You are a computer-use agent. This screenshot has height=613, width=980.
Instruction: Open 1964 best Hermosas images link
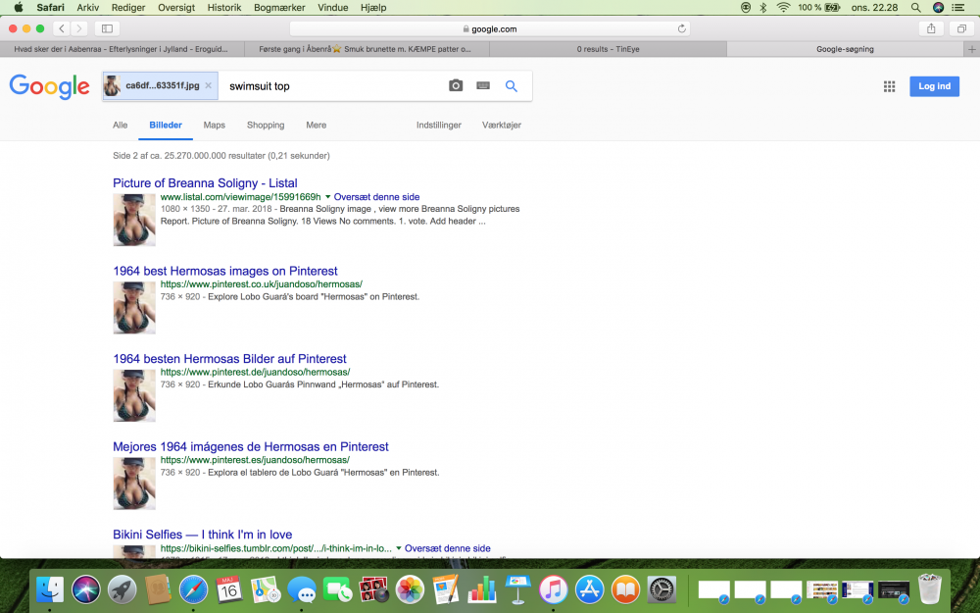[x=225, y=271]
